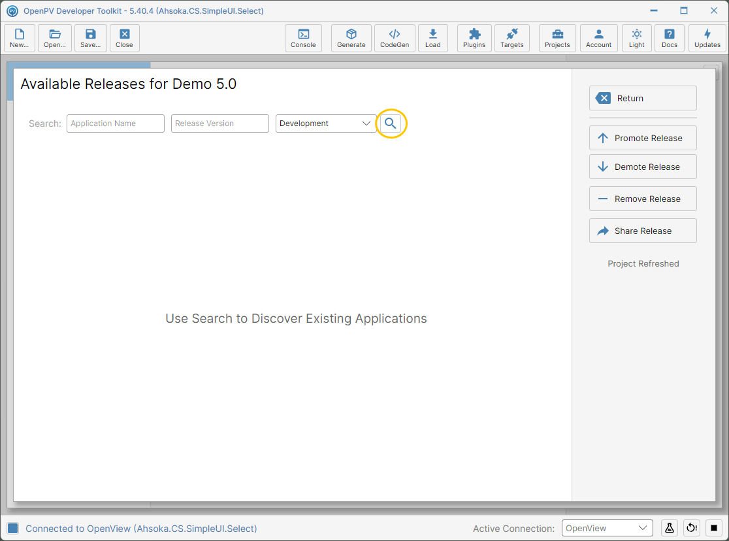Focus the Application Name search field
The height and width of the screenshot is (541, 729).
[x=116, y=123]
